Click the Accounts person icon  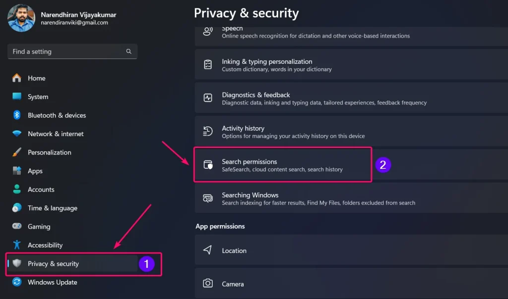click(17, 189)
